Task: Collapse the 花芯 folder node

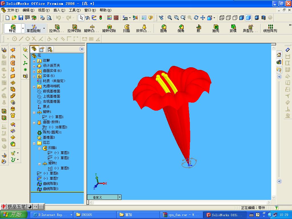Action: 34,143
